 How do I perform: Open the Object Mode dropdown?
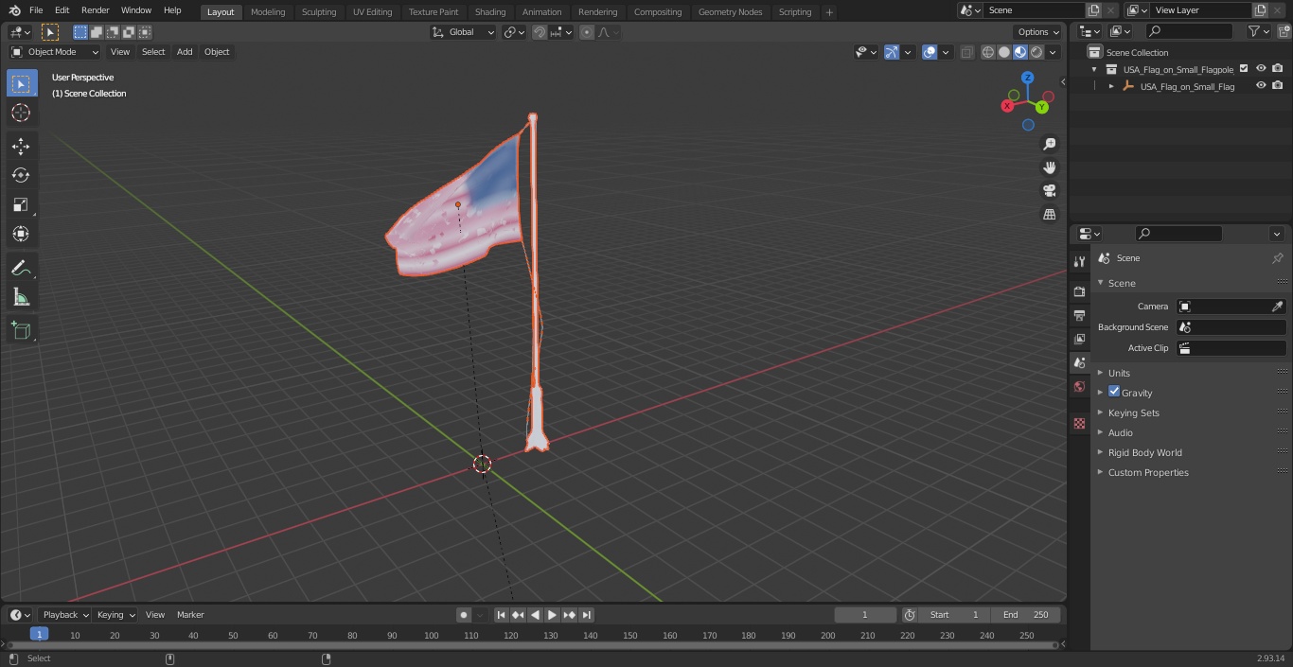coord(55,52)
